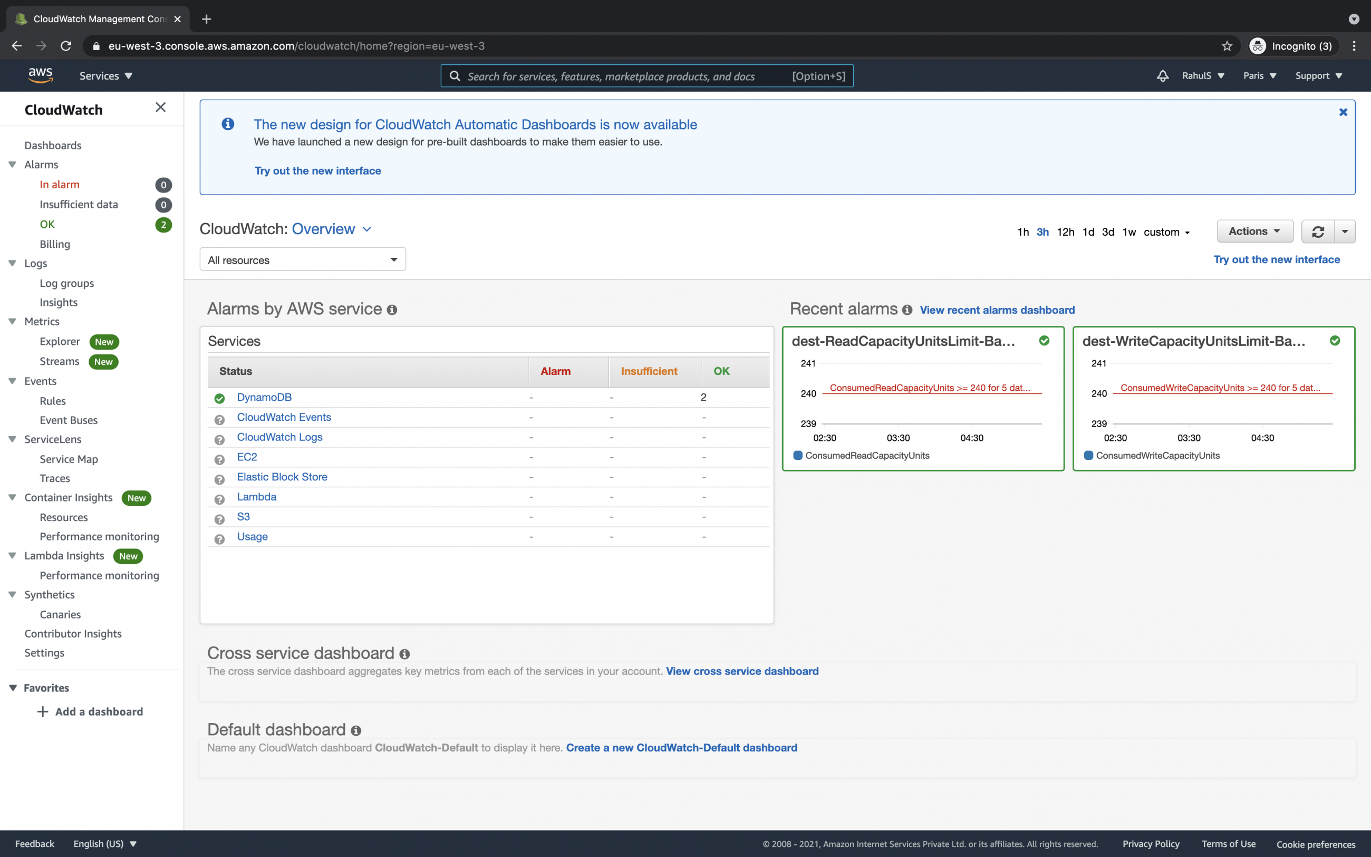This screenshot has height=857, width=1371.
Task: Open the Services menu
Action: [x=105, y=75]
